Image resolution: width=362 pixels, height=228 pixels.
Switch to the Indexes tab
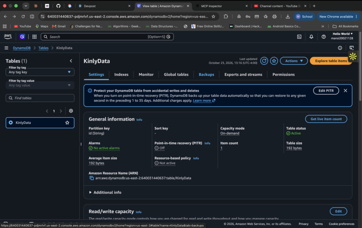tap(121, 75)
